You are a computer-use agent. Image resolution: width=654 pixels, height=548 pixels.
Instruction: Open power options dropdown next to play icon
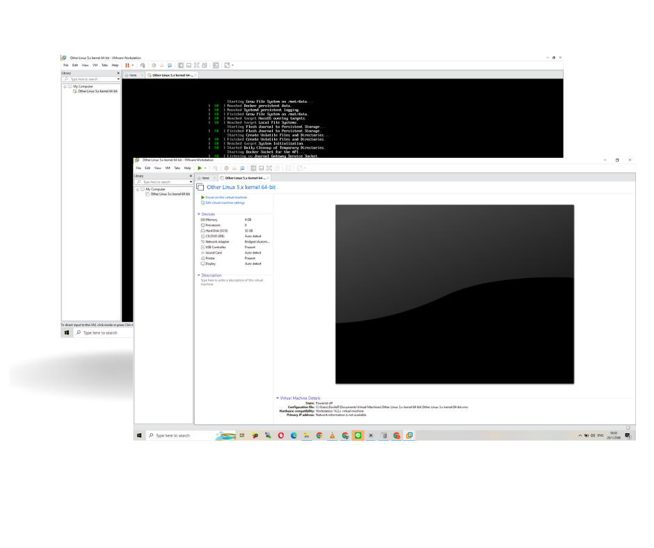pyautogui.click(x=205, y=168)
